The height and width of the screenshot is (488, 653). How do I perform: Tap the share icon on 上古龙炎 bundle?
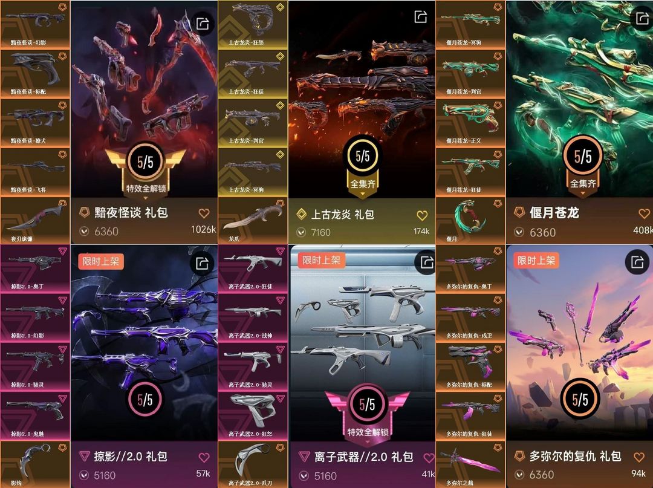coord(421,17)
